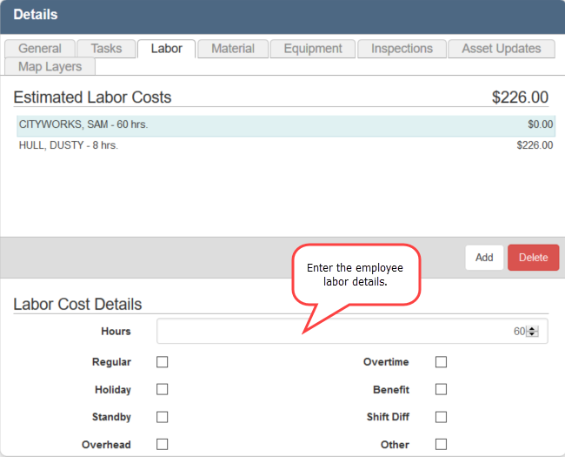Click the Hours input field
Screen dimensions: 565x457
[x=339, y=332]
